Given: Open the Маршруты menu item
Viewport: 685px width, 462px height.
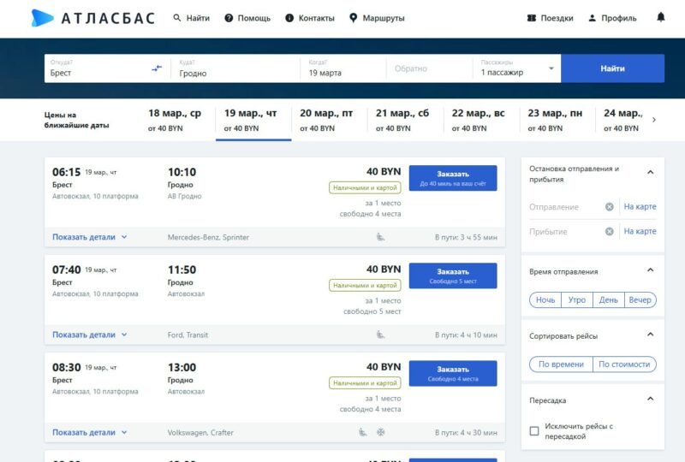Looking at the screenshot, I should click(377, 18).
